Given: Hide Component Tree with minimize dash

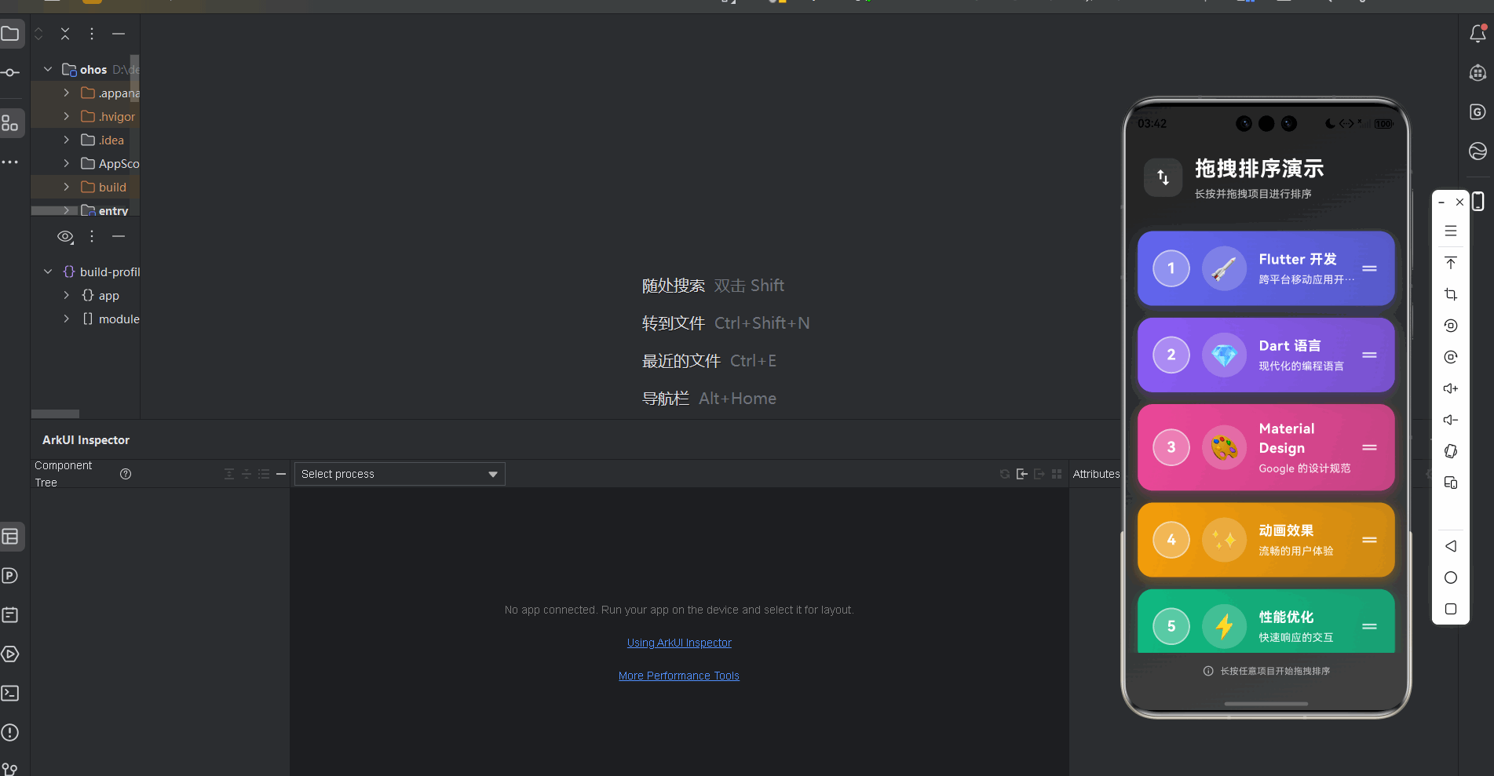Looking at the screenshot, I should (x=281, y=474).
